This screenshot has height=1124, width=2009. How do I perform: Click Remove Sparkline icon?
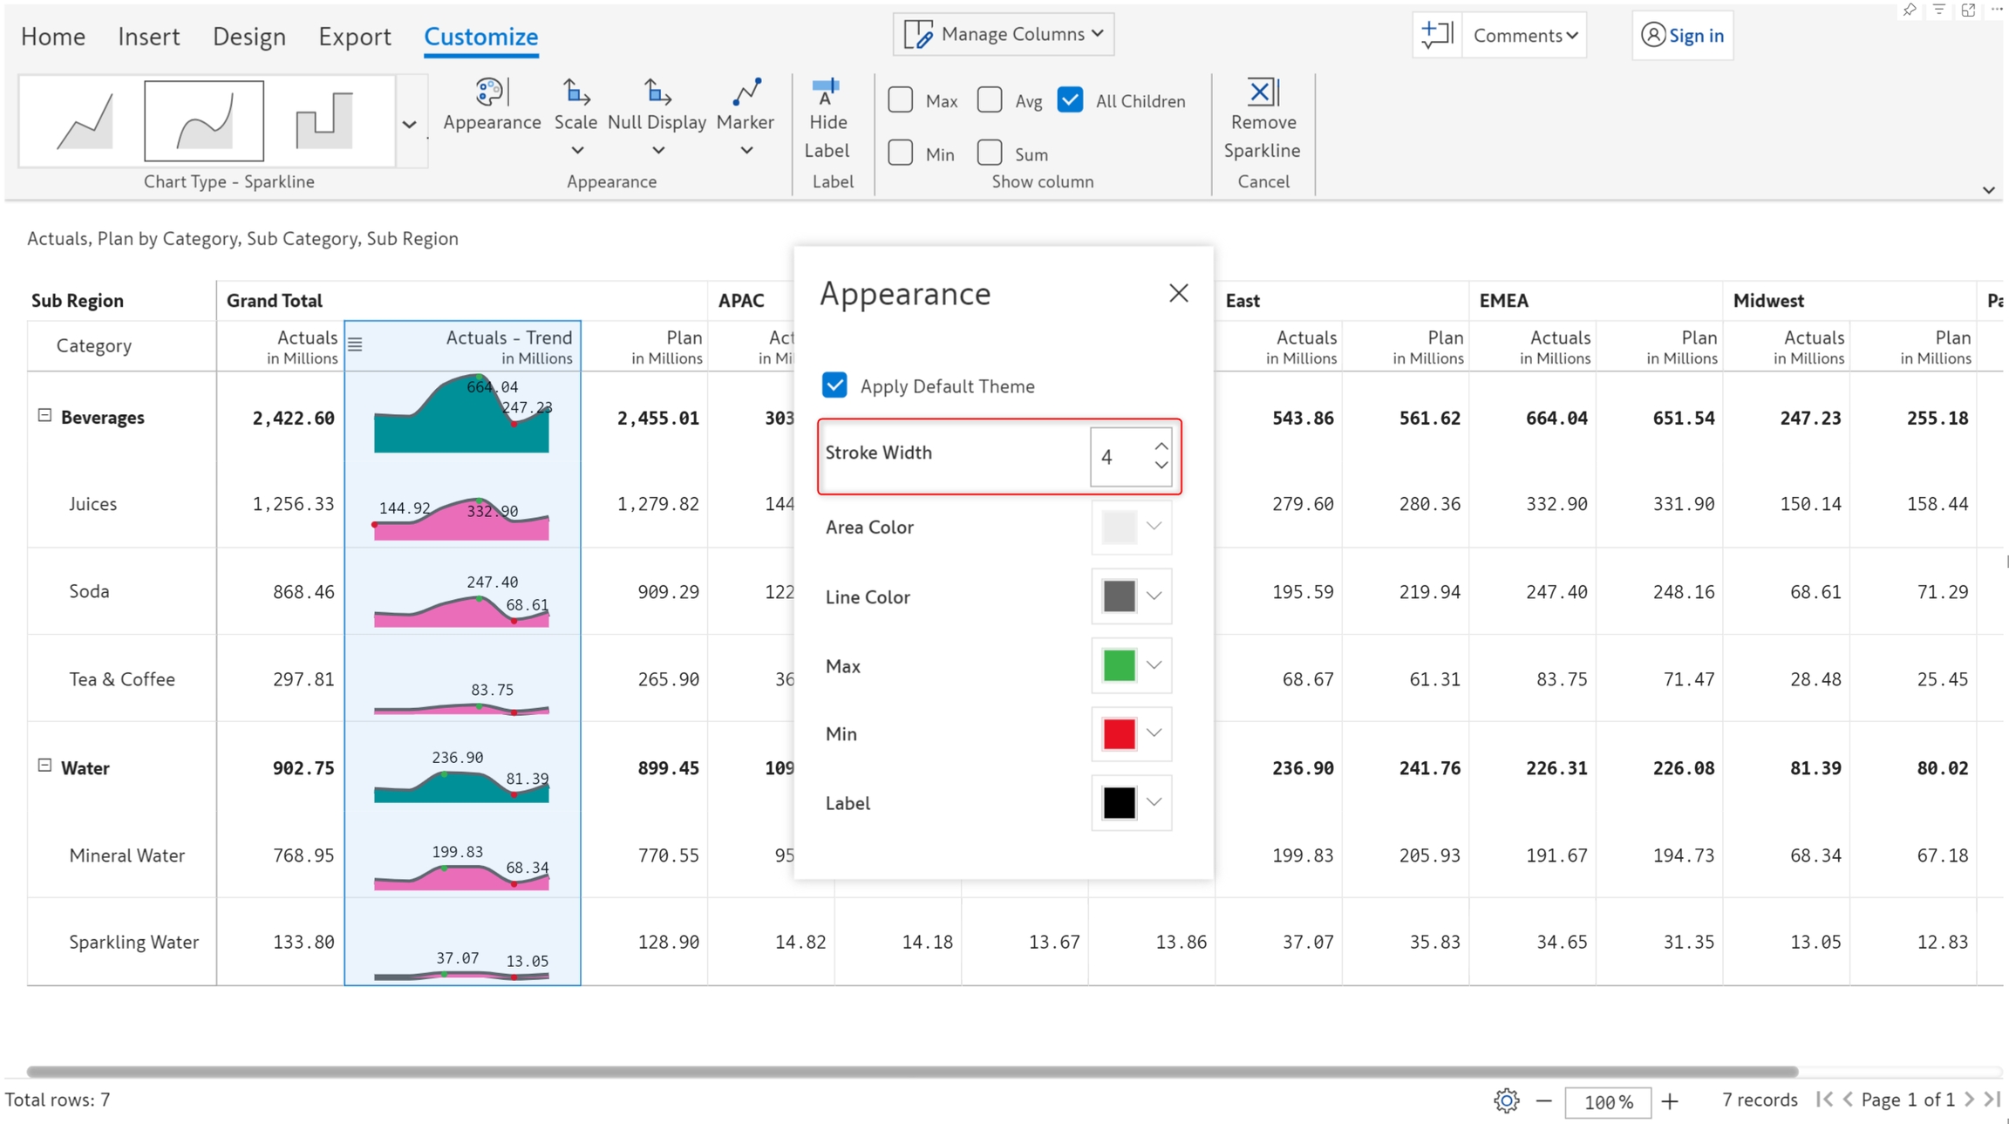(1262, 92)
